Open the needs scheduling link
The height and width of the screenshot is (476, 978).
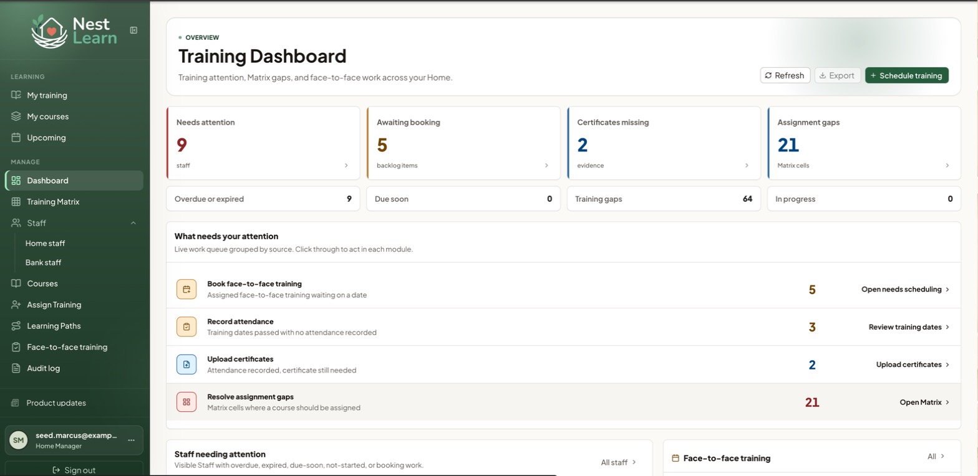tap(906, 289)
